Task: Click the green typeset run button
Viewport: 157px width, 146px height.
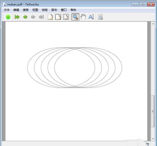Action: [8, 17]
